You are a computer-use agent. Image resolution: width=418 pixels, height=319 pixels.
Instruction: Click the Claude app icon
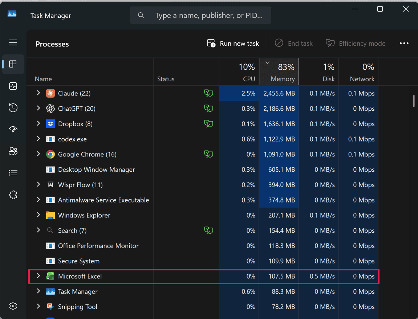50,93
